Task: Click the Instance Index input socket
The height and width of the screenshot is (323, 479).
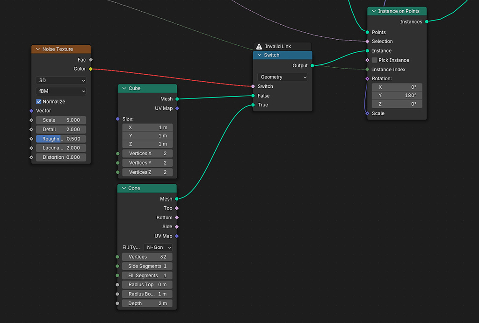Action: coord(368,70)
